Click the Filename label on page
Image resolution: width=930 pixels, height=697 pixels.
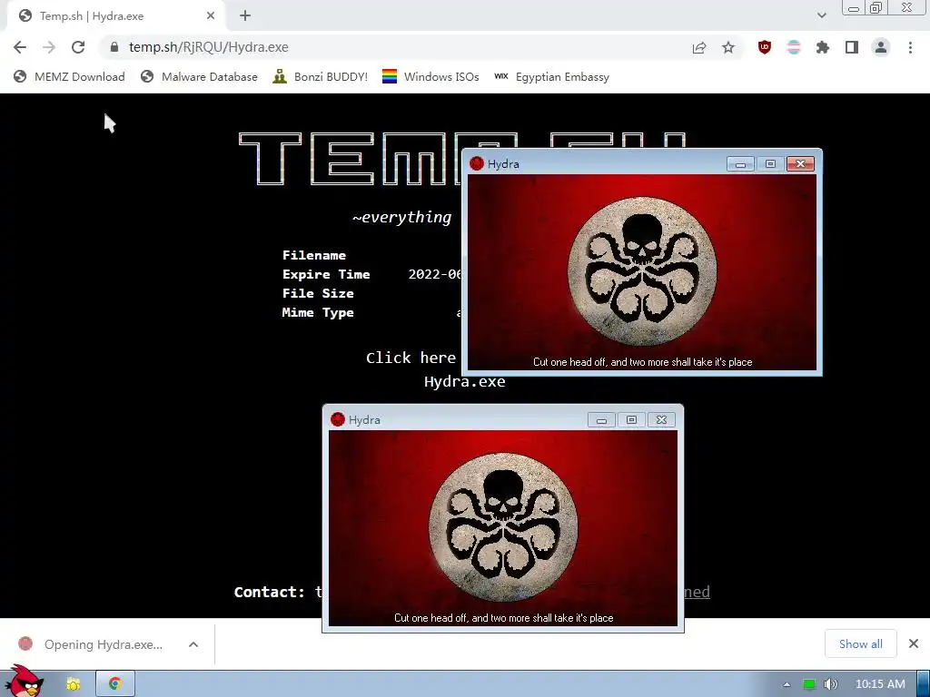[313, 255]
